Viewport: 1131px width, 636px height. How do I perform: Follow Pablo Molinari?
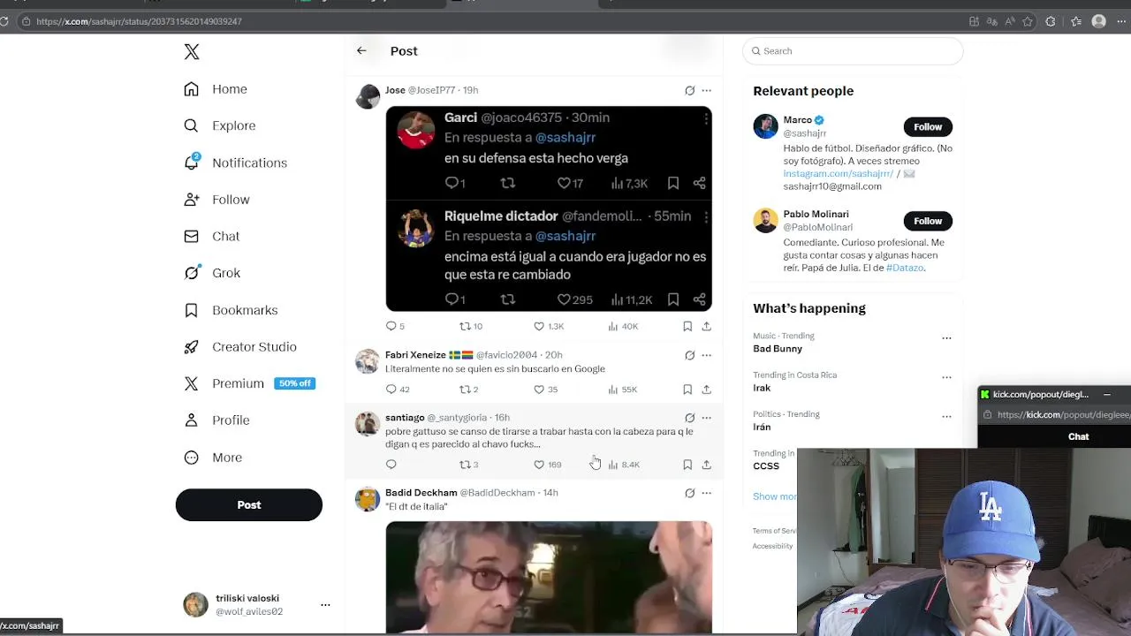pos(928,221)
